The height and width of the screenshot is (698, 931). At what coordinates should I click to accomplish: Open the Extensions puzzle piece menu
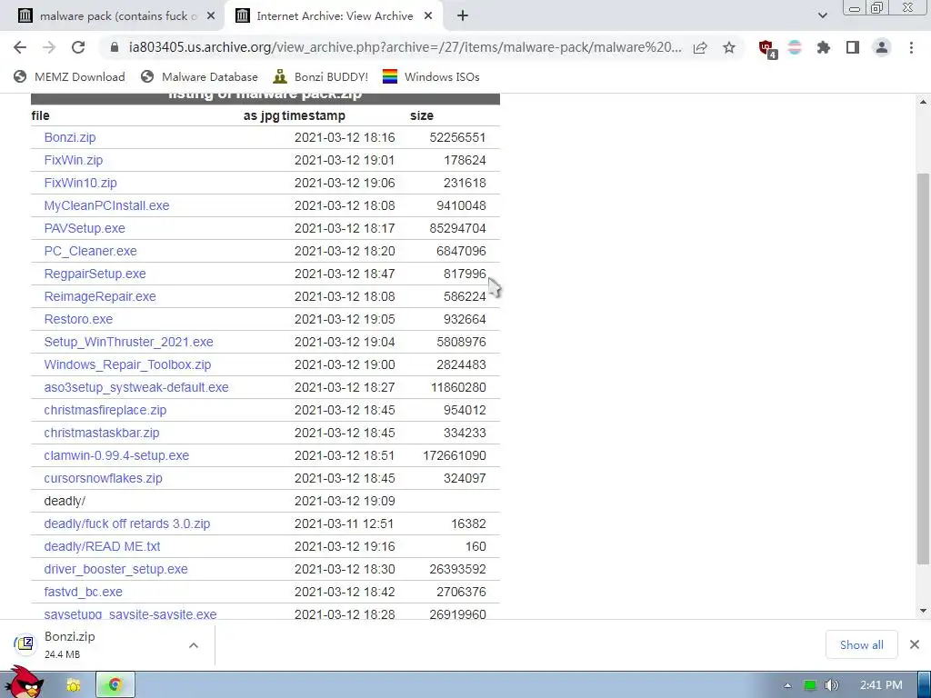click(824, 47)
